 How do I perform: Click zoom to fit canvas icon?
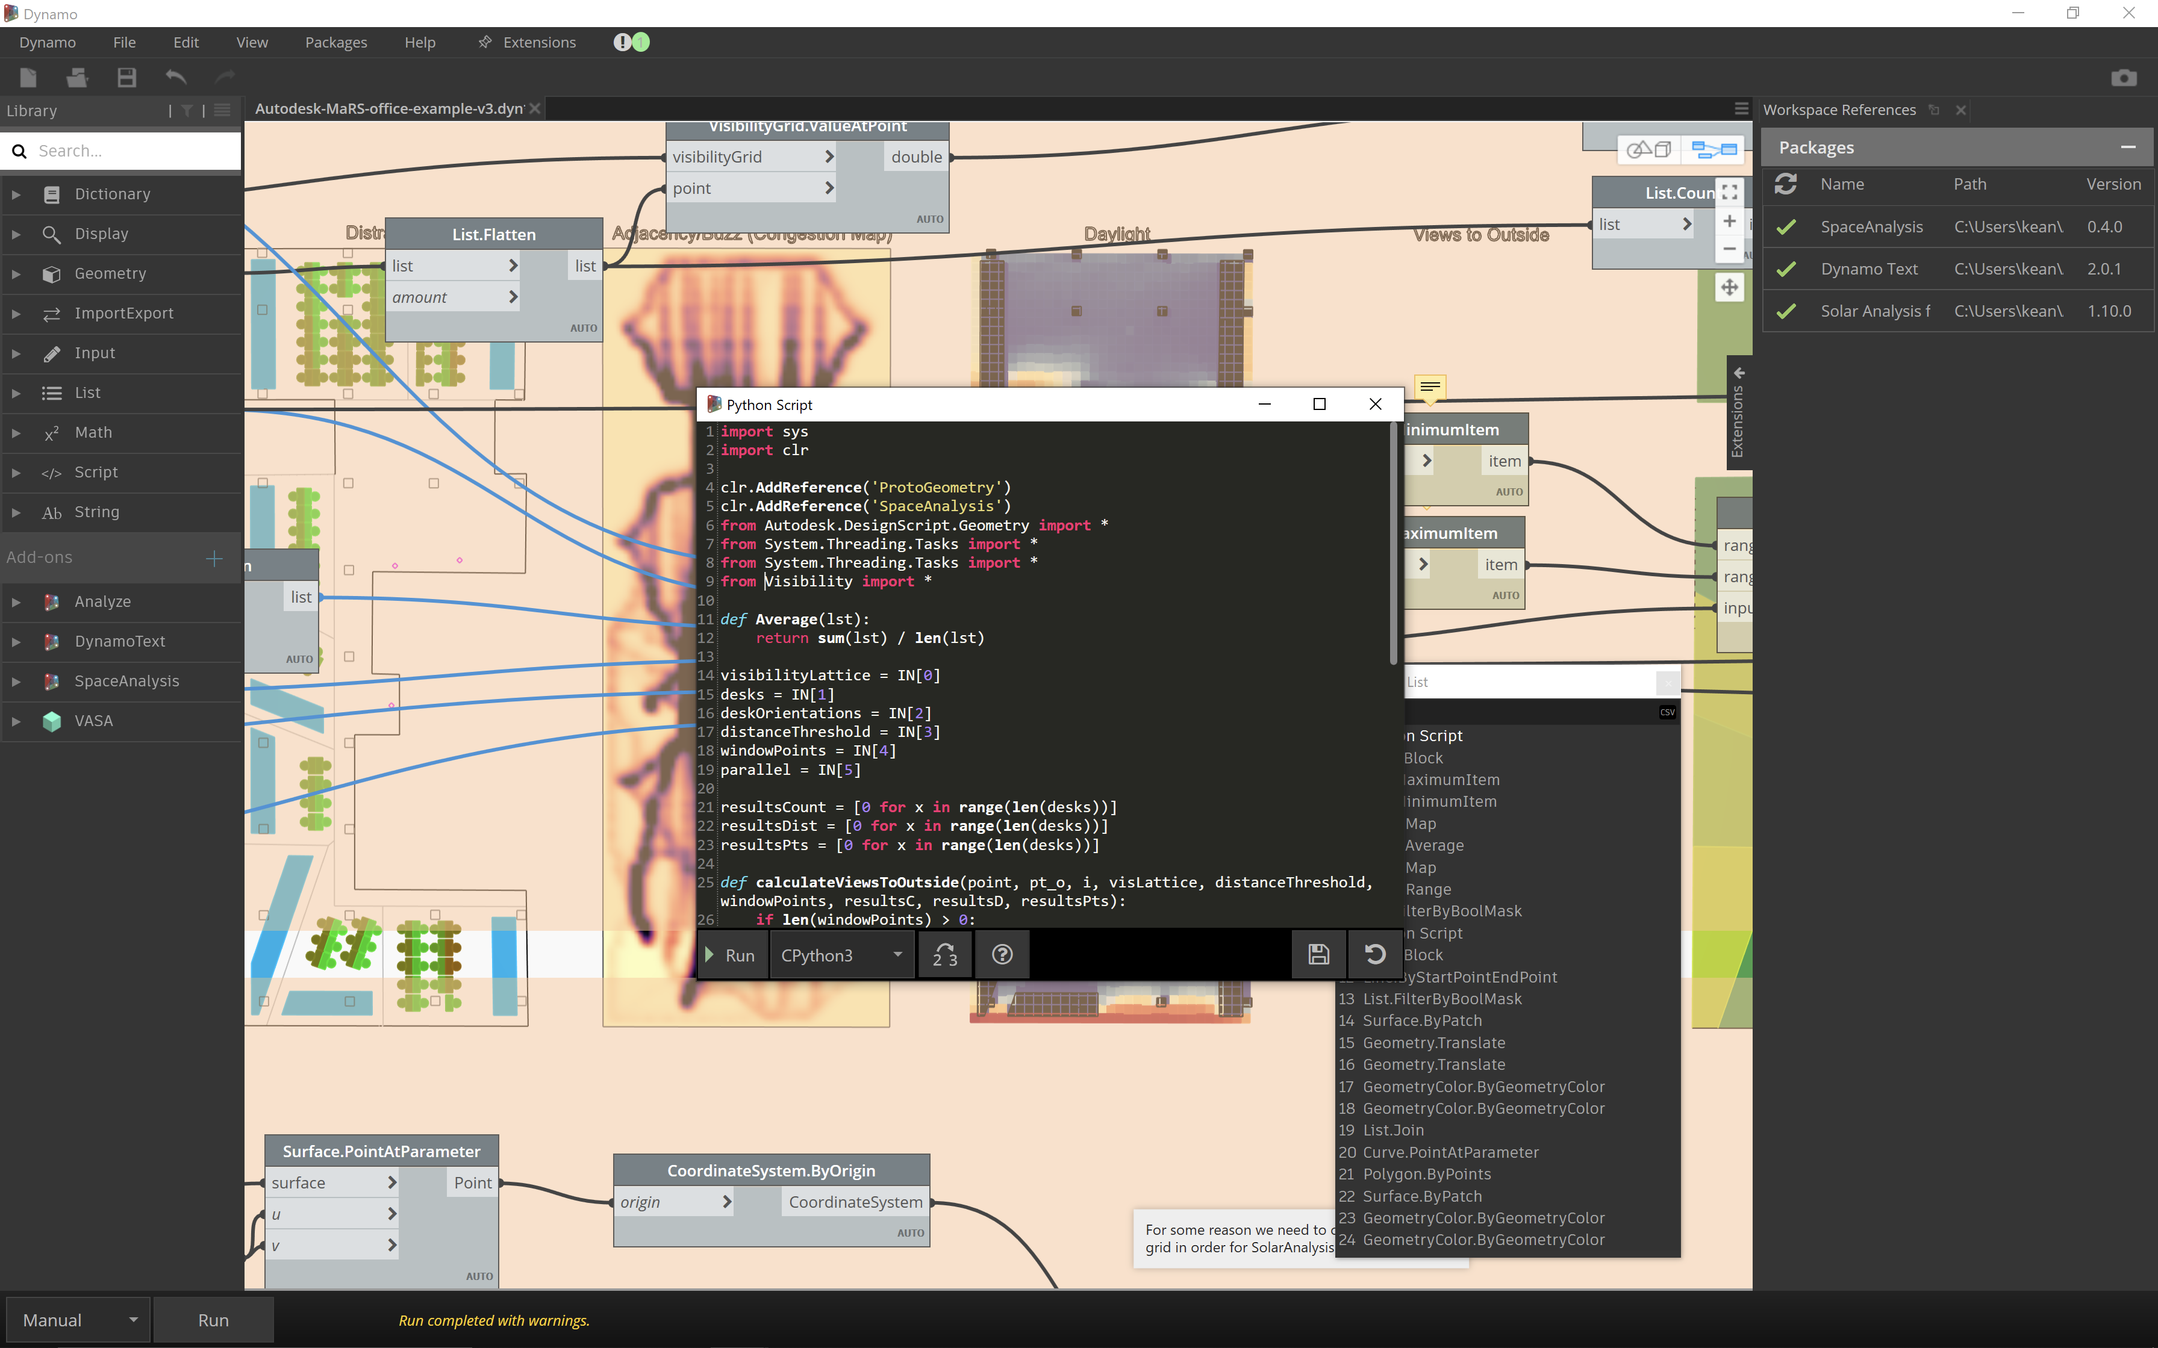point(1729,193)
